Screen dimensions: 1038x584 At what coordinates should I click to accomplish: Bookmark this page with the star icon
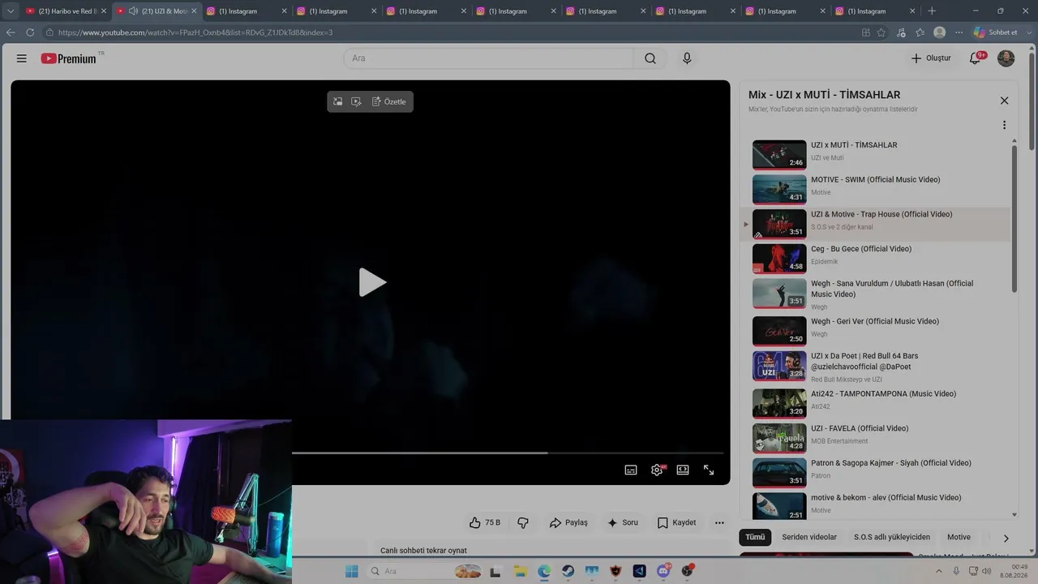click(x=881, y=32)
